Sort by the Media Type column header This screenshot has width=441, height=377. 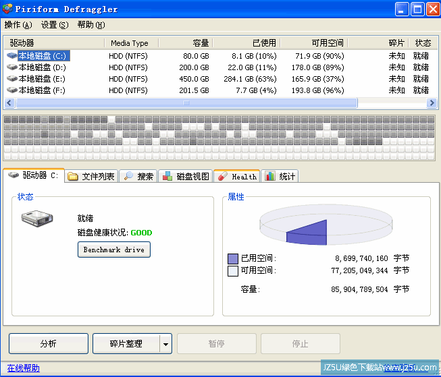[131, 43]
